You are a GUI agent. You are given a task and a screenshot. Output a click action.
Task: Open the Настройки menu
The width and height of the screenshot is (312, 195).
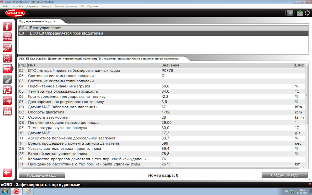click(17, 6)
